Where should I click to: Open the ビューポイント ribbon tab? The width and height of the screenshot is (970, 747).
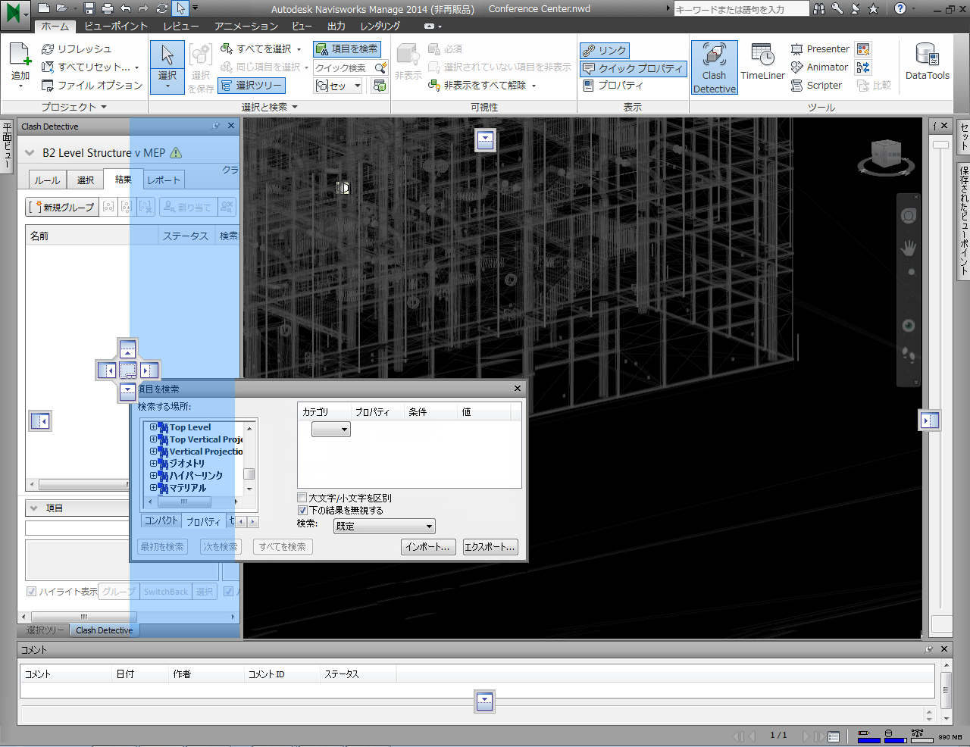116,27
